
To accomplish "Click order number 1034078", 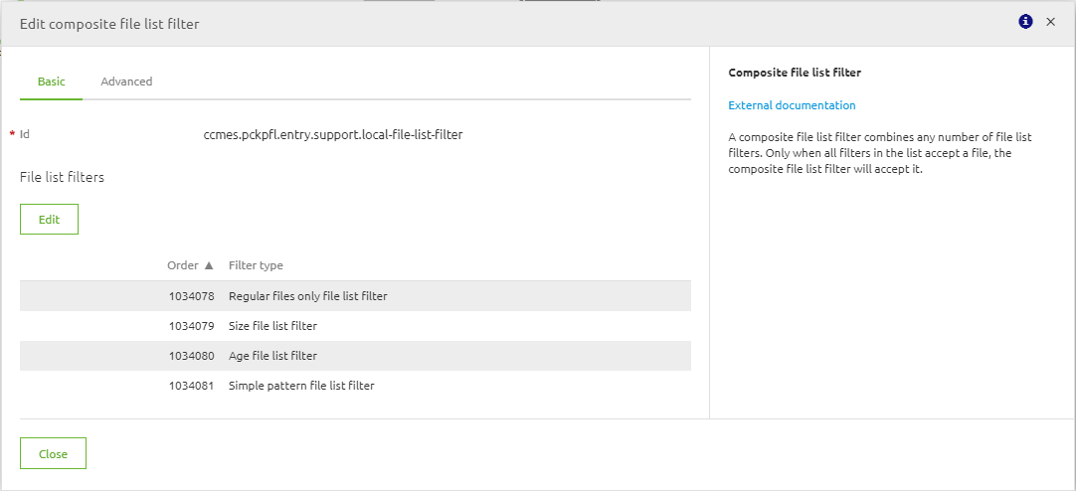I will 192,296.
